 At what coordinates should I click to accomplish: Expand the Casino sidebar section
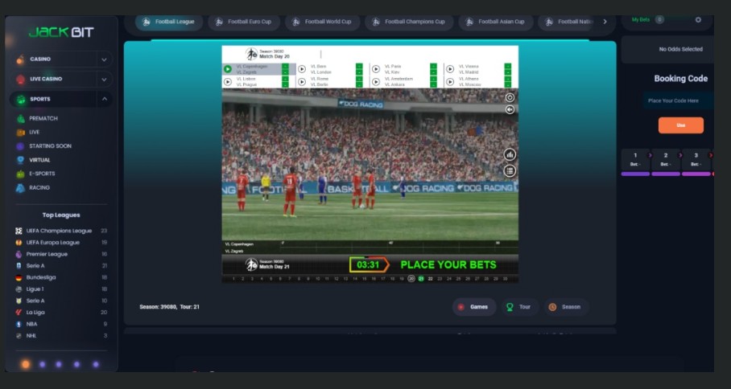click(x=104, y=59)
